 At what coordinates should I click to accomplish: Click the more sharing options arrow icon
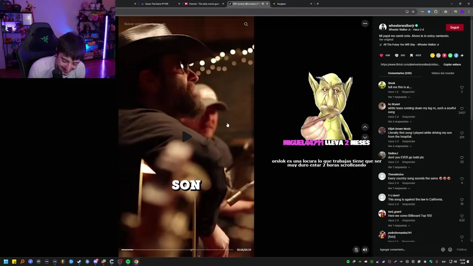tap(462, 55)
